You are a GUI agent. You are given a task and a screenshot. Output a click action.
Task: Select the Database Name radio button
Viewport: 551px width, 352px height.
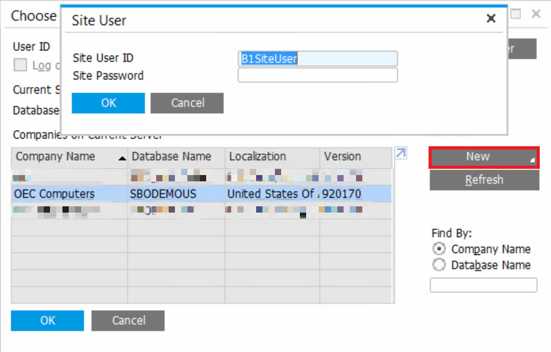(439, 265)
